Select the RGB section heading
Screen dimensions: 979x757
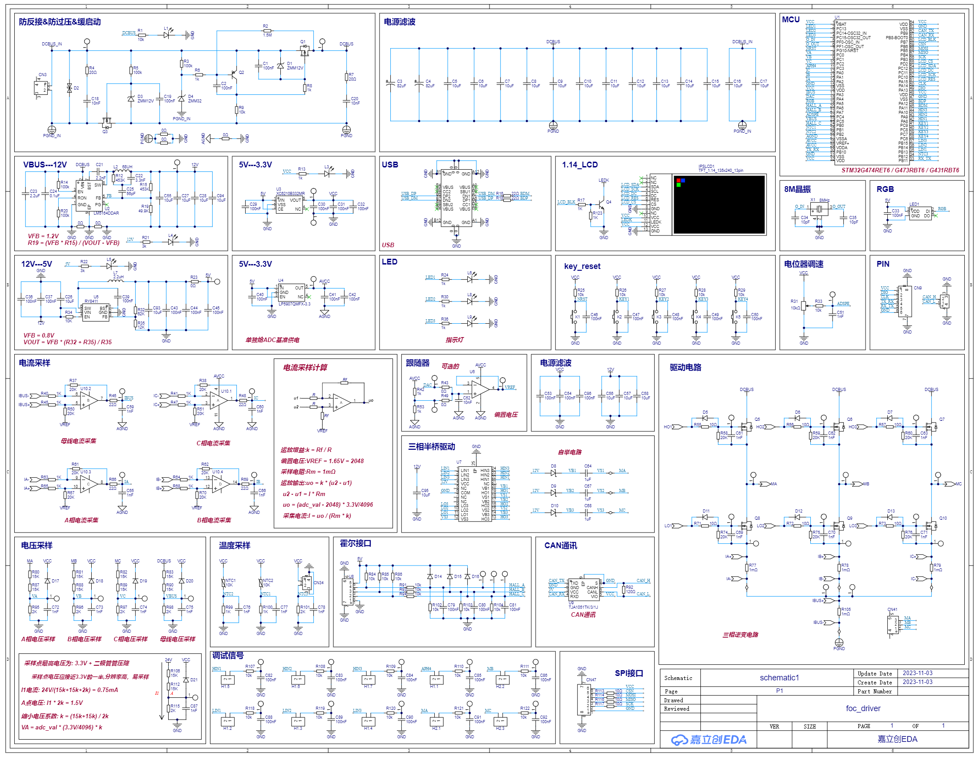point(885,189)
